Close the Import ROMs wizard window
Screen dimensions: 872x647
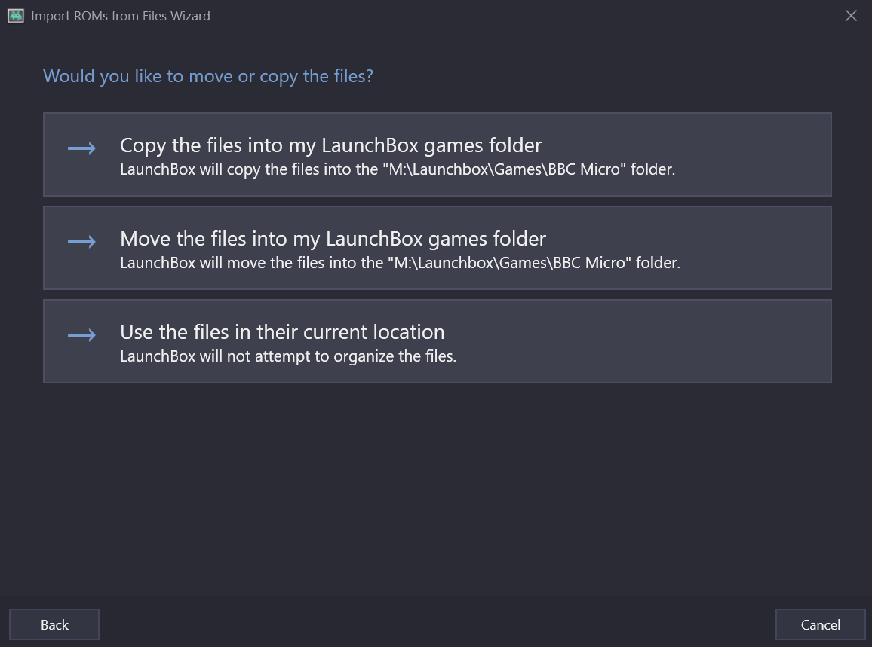tap(851, 15)
